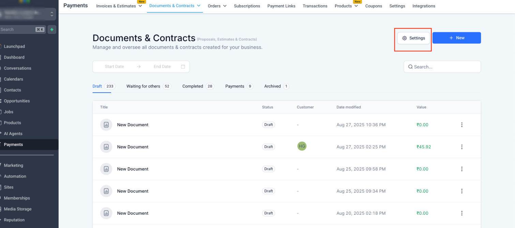Switch to the Payments documents tab
515x228 pixels.
pos(239,86)
